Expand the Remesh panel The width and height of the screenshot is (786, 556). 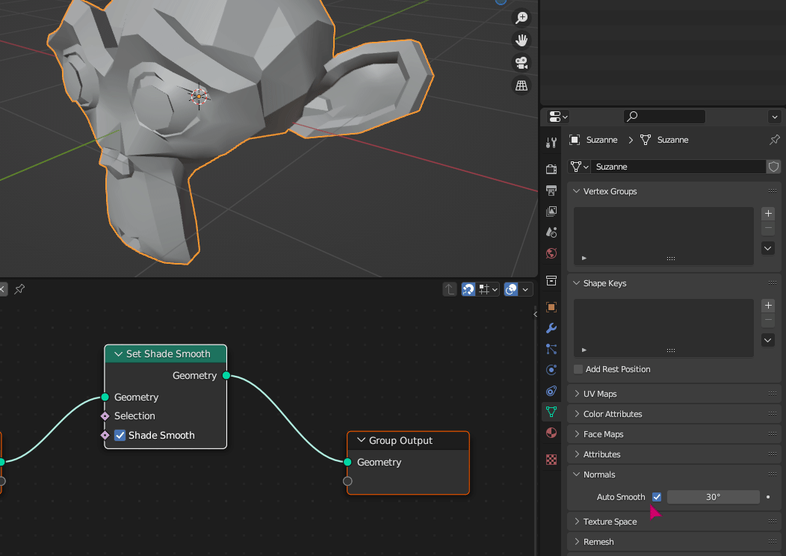577,542
